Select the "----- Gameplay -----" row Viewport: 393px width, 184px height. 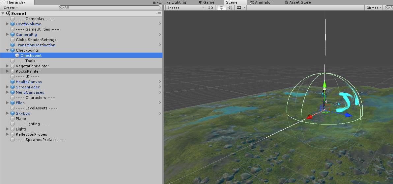(x=81, y=19)
